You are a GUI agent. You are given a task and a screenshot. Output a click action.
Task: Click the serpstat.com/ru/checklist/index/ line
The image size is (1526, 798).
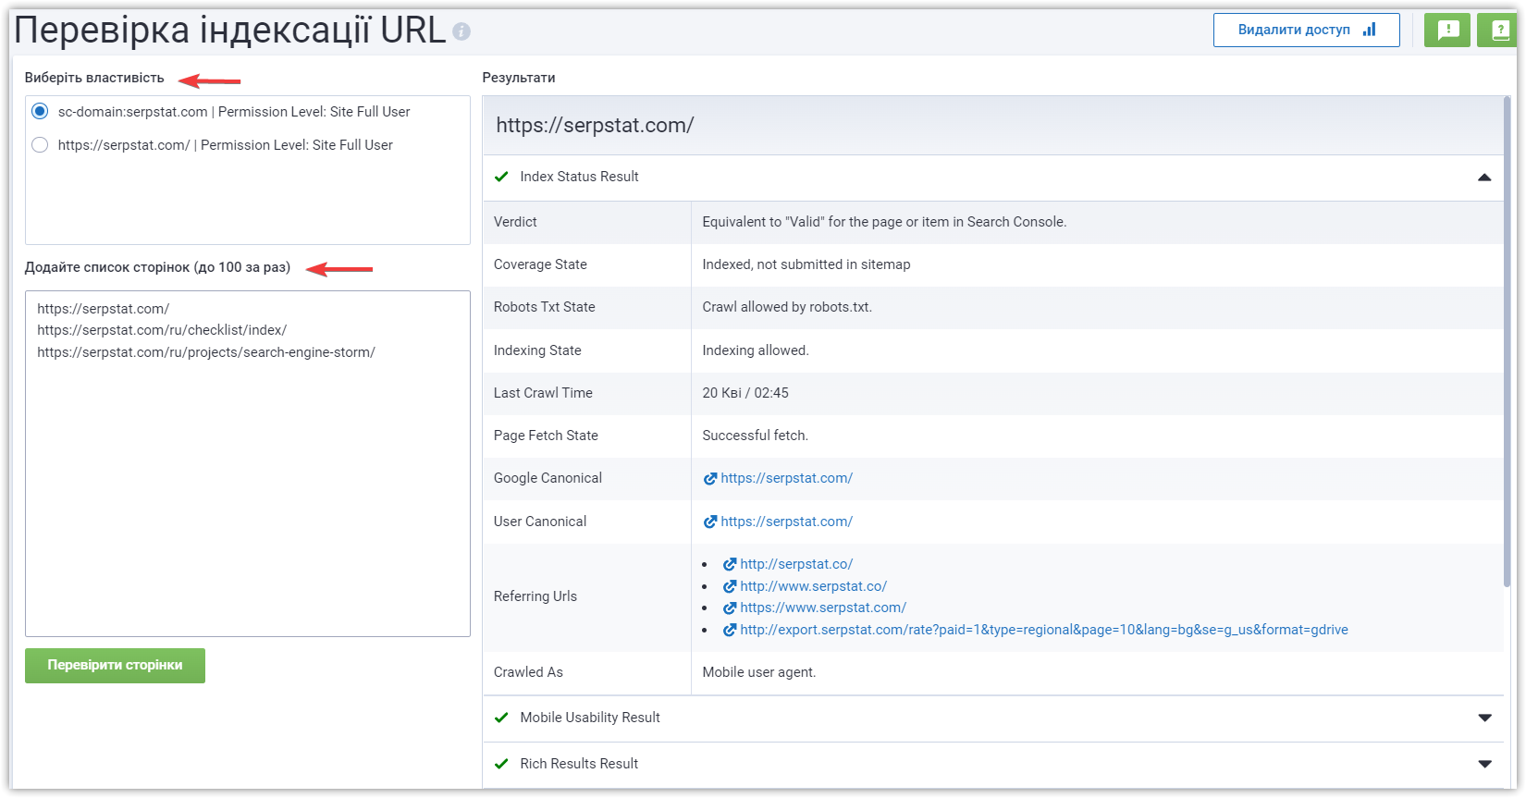coord(162,330)
